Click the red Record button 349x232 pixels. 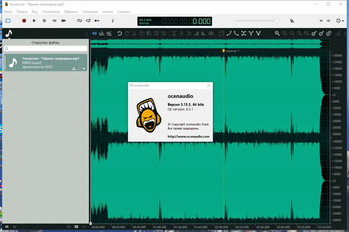click(x=24, y=21)
